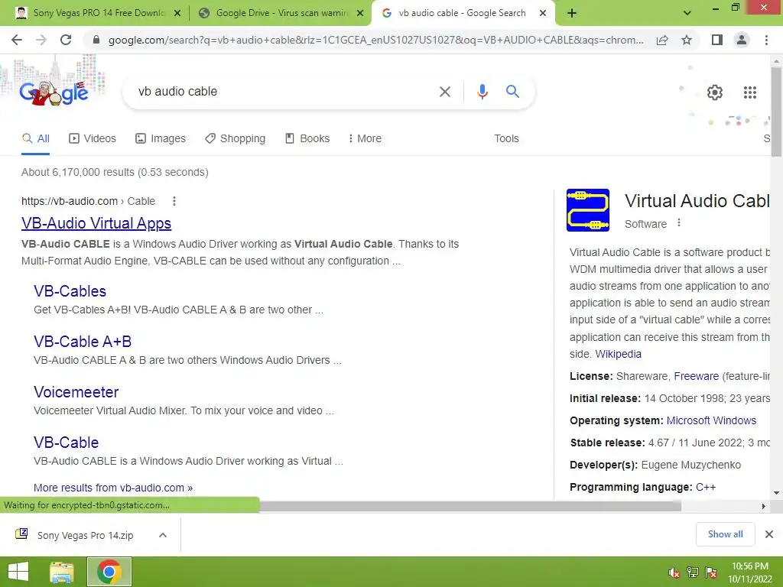
Task: Click the Virtual Audio Cable logo thumbnail
Action: (x=588, y=210)
